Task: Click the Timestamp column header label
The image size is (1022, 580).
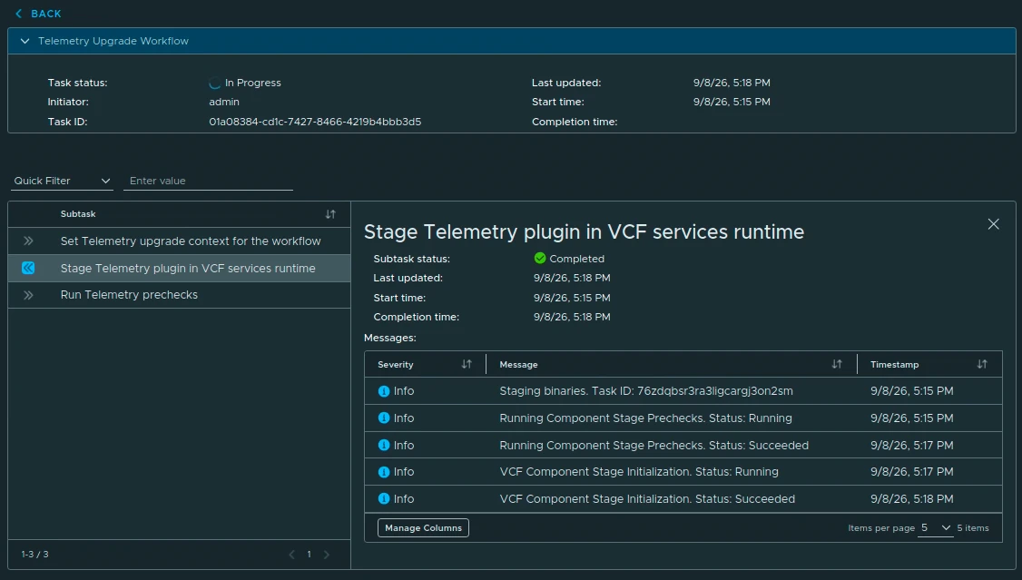Action: pos(894,364)
